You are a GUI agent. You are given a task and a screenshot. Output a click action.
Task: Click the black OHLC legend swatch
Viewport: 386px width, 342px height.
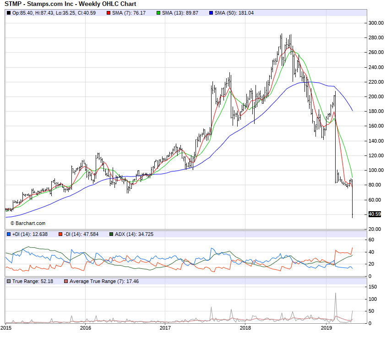pos(9,13)
